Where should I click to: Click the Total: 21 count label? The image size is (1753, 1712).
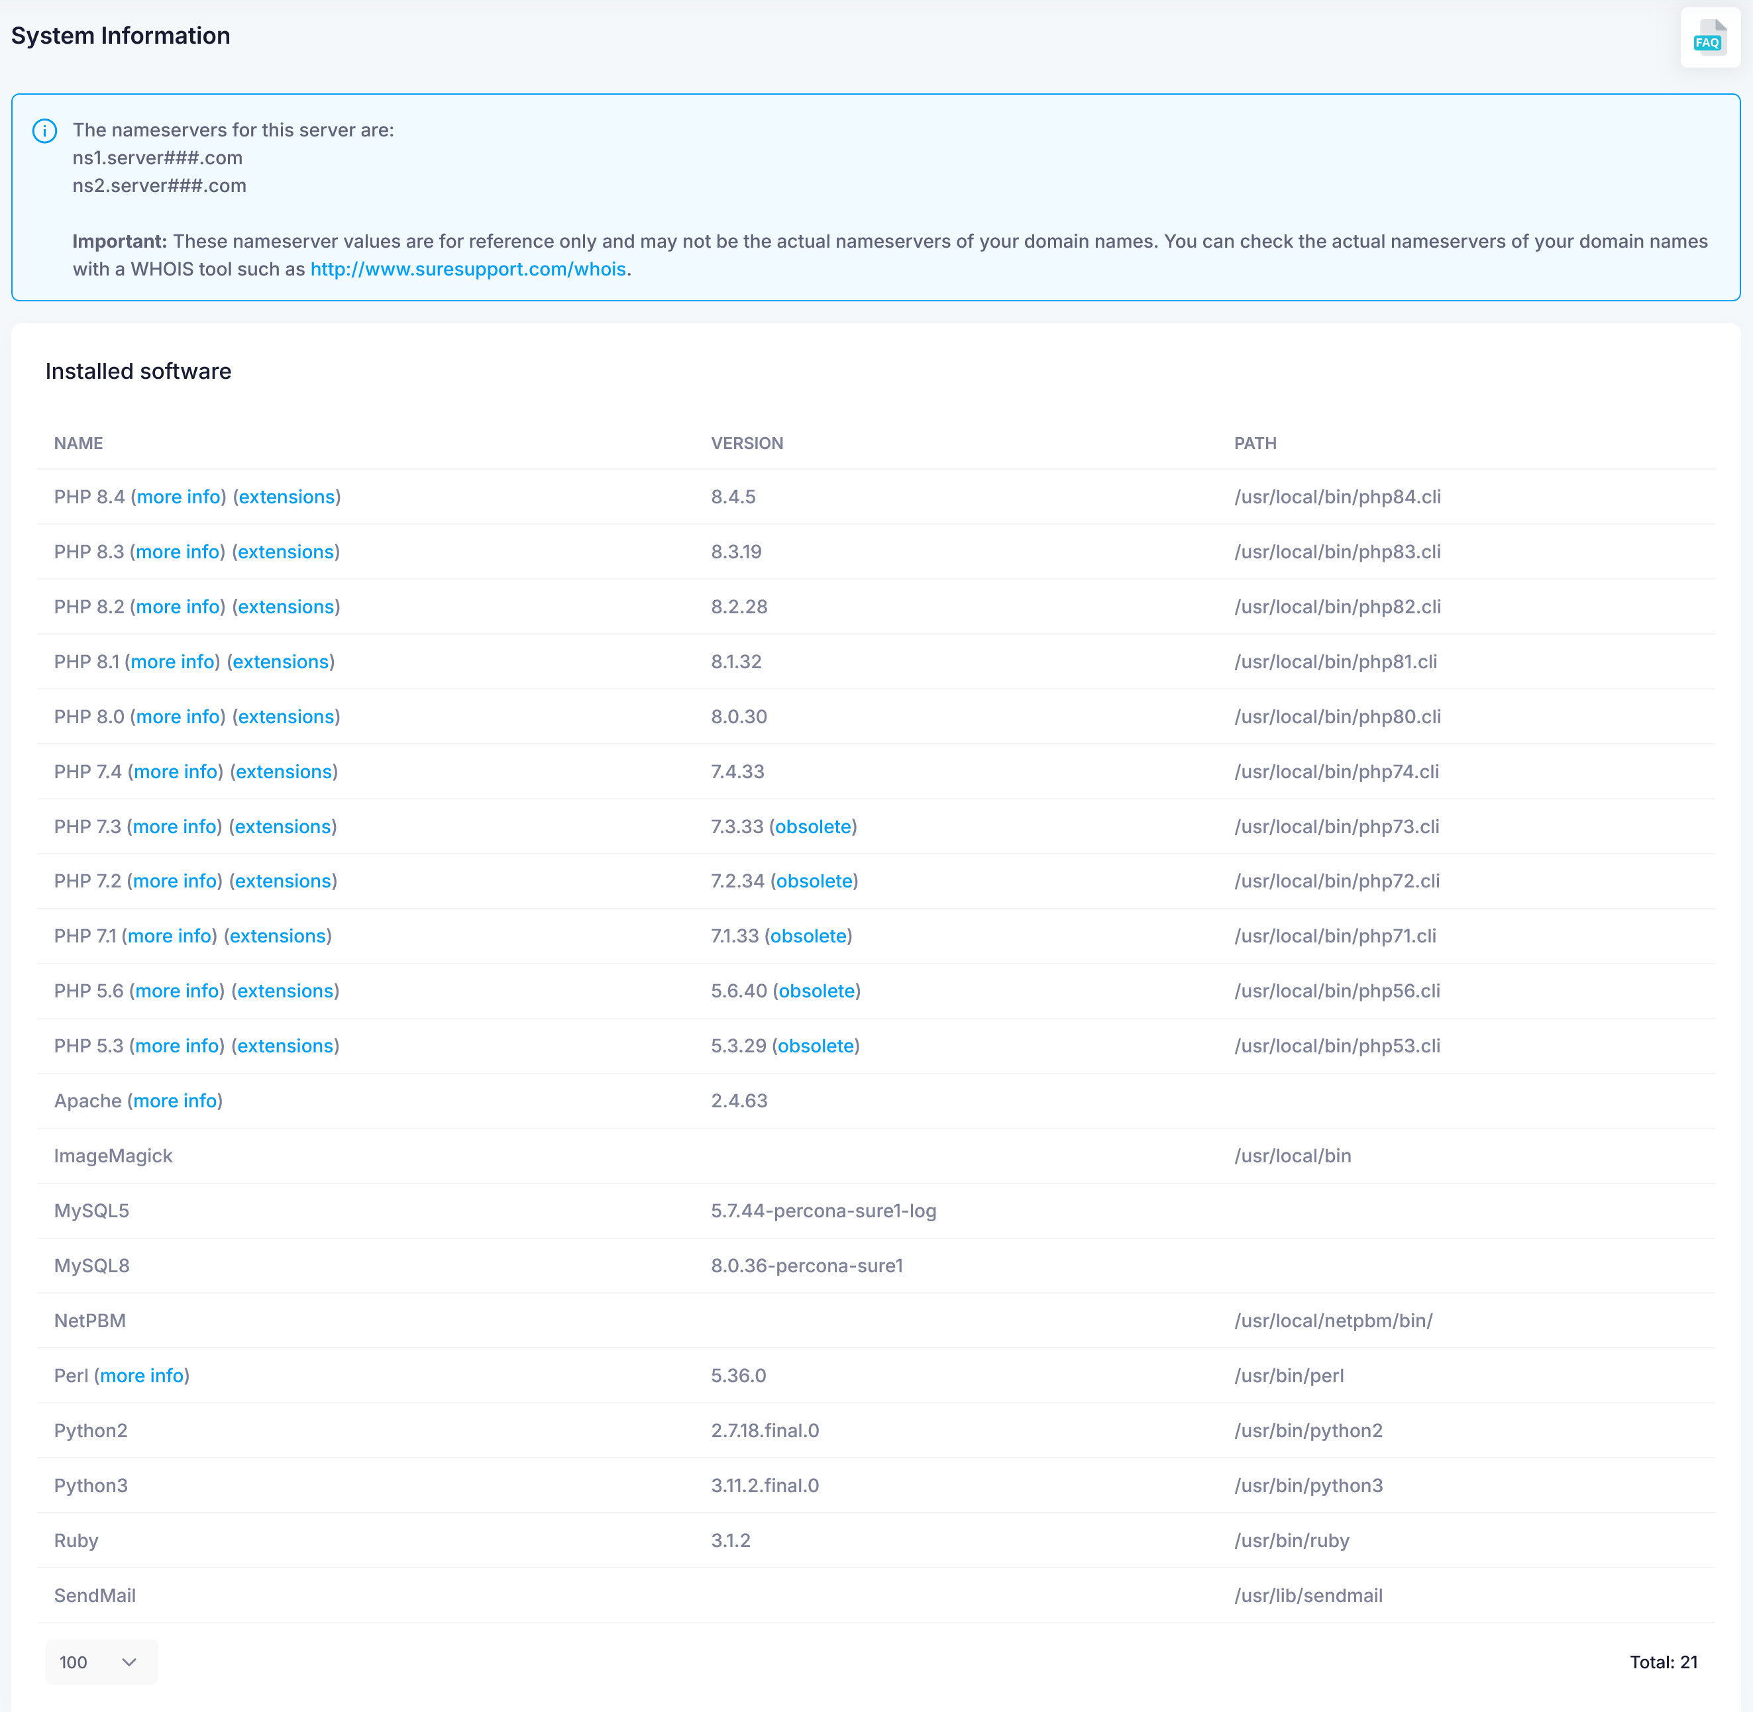coord(1663,1662)
